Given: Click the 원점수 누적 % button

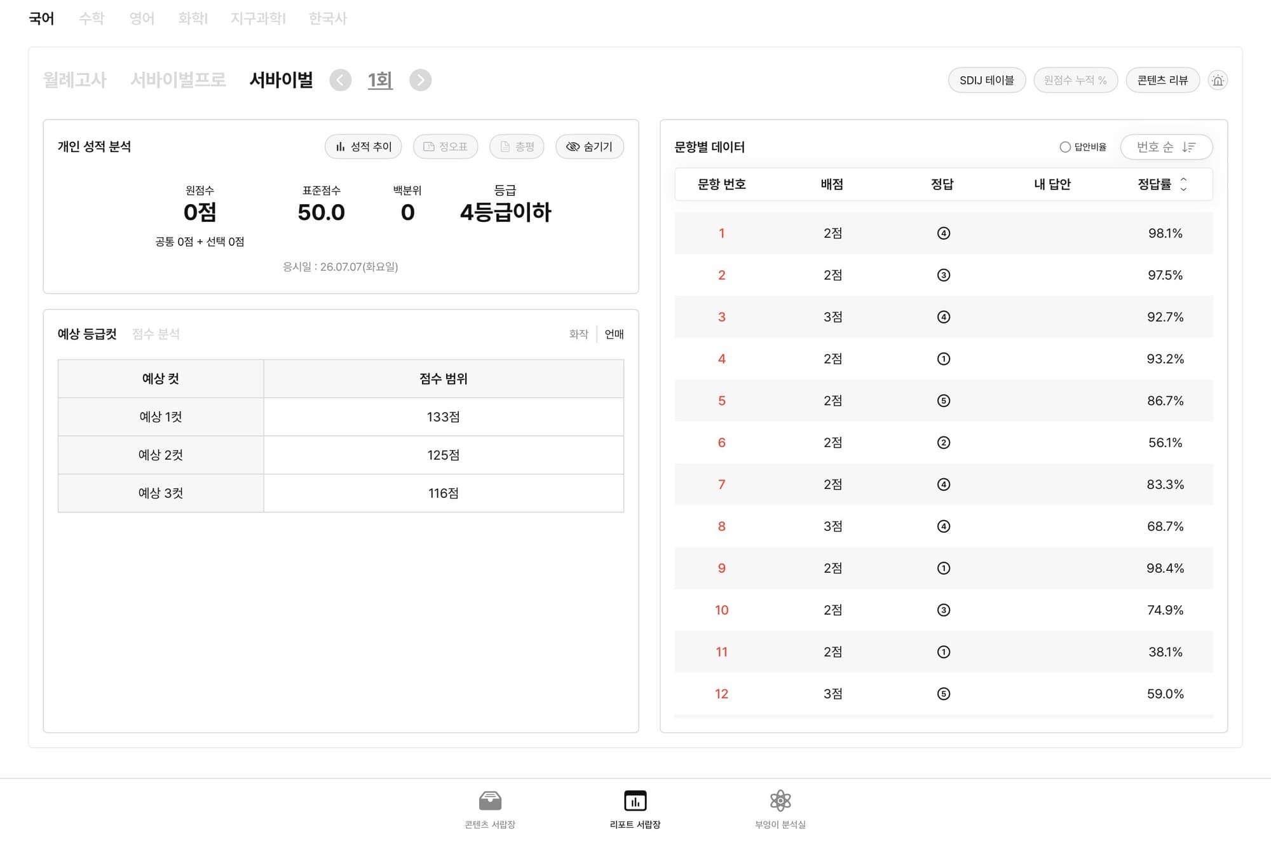Looking at the screenshot, I should (x=1075, y=80).
